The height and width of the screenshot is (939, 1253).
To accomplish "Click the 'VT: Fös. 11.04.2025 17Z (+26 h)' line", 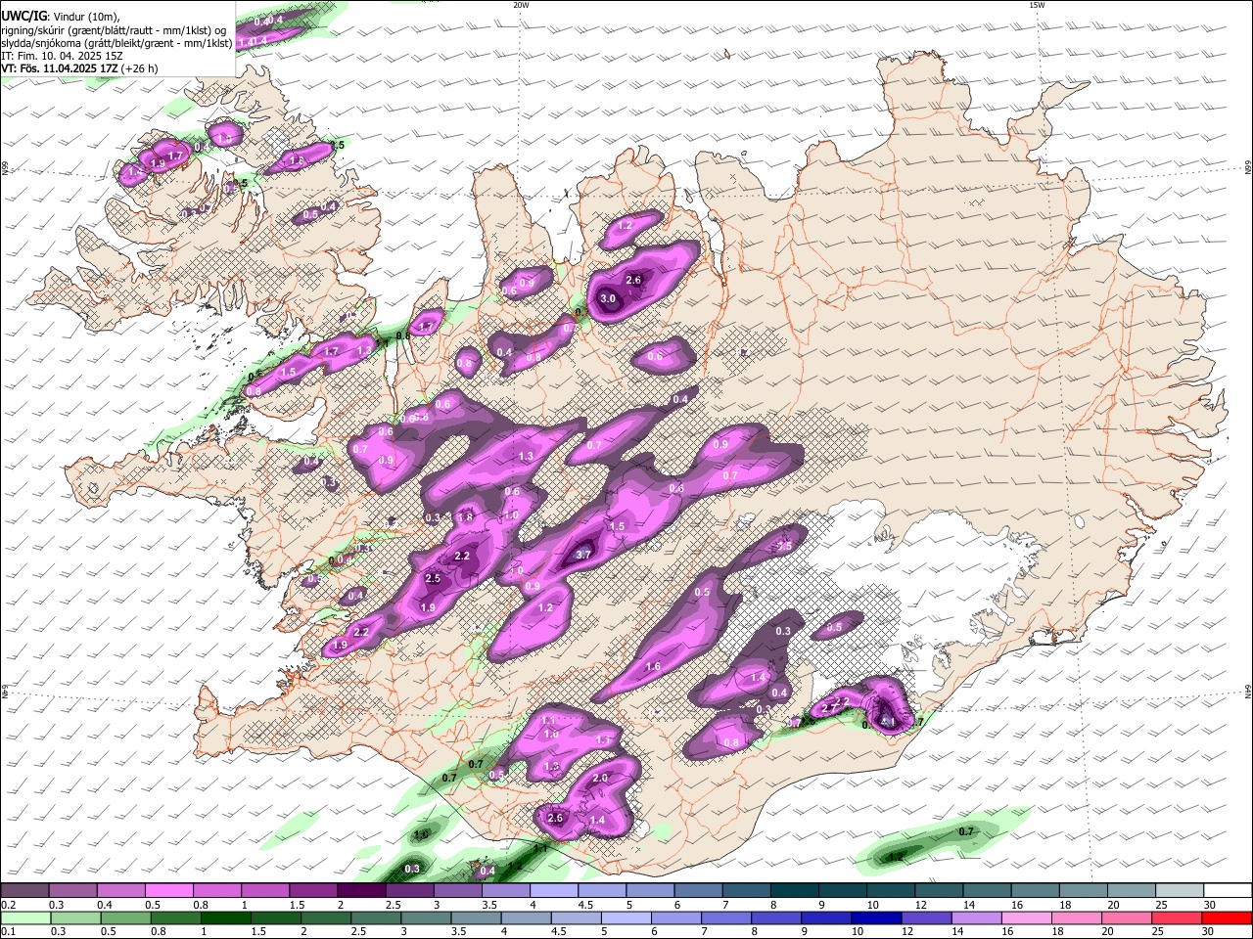I will 79,68.
